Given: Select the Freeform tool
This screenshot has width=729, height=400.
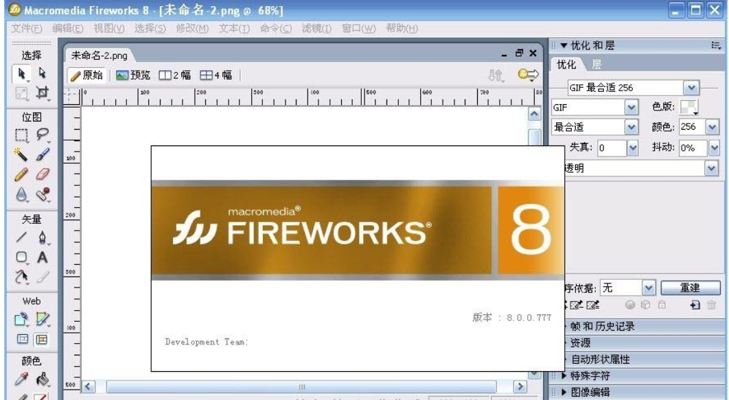Looking at the screenshot, I should click(21, 277).
